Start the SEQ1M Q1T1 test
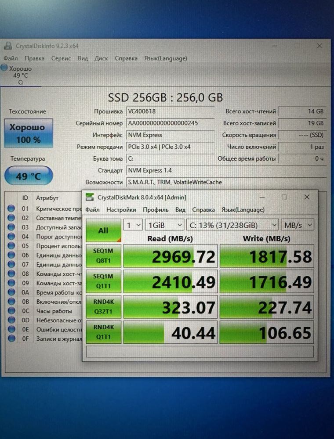The width and height of the screenshot is (334, 439). click(x=103, y=281)
